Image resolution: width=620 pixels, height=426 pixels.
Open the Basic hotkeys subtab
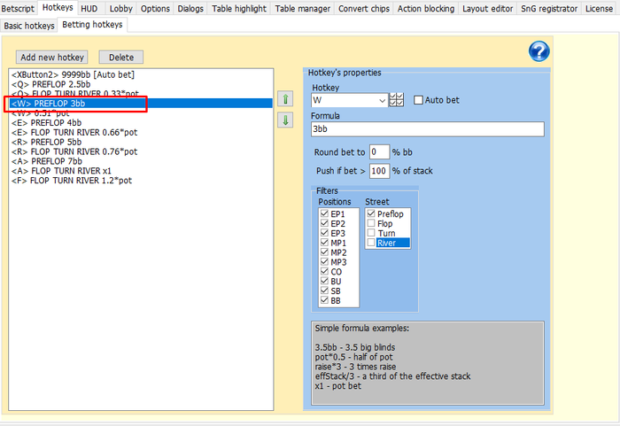(28, 25)
